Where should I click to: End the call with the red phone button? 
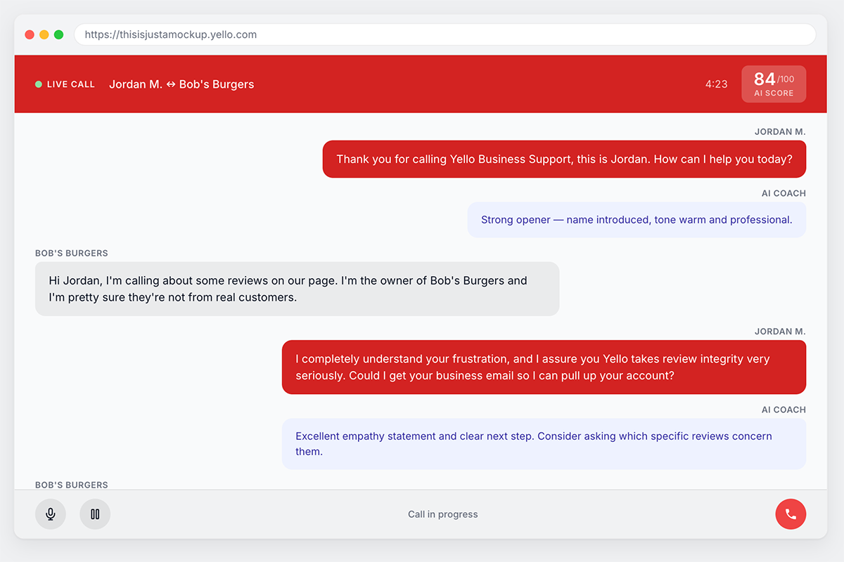coord(791,514)
